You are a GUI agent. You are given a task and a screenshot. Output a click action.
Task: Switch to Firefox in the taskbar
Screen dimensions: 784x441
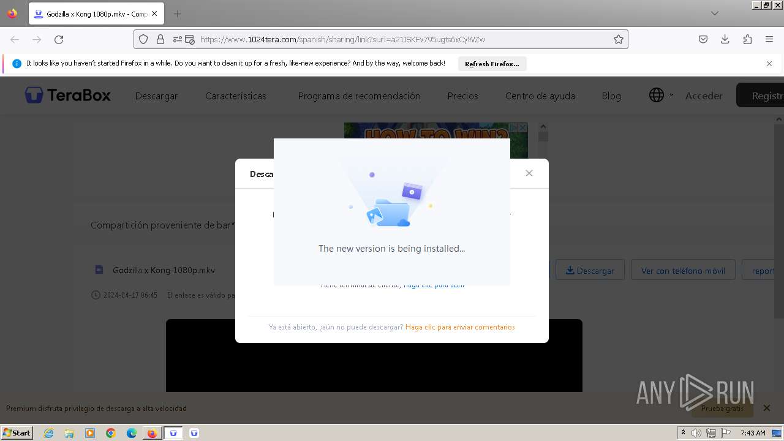pyautogui.click(x=152, y=433)
